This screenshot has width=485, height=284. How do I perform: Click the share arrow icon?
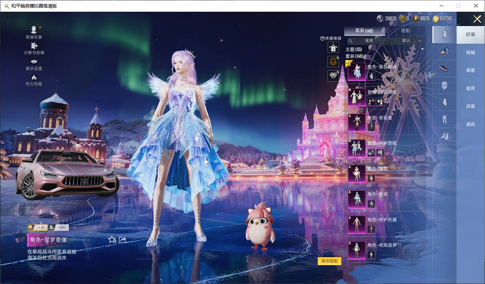(x=122, y=240)
